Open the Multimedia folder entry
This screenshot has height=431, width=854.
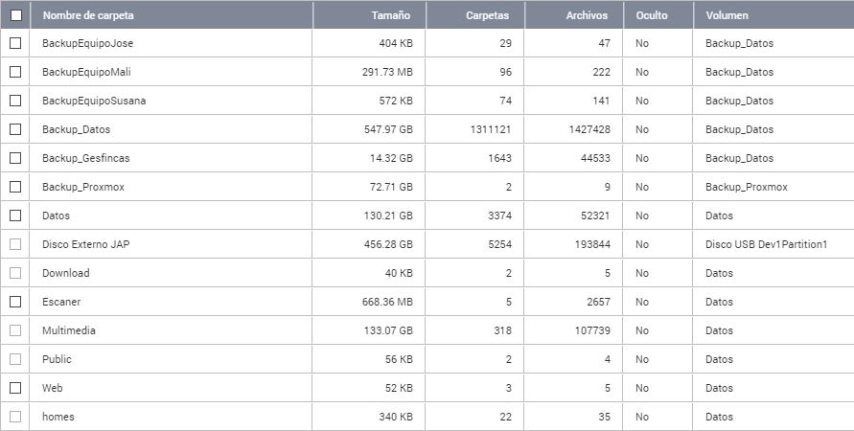coord(69,330)
